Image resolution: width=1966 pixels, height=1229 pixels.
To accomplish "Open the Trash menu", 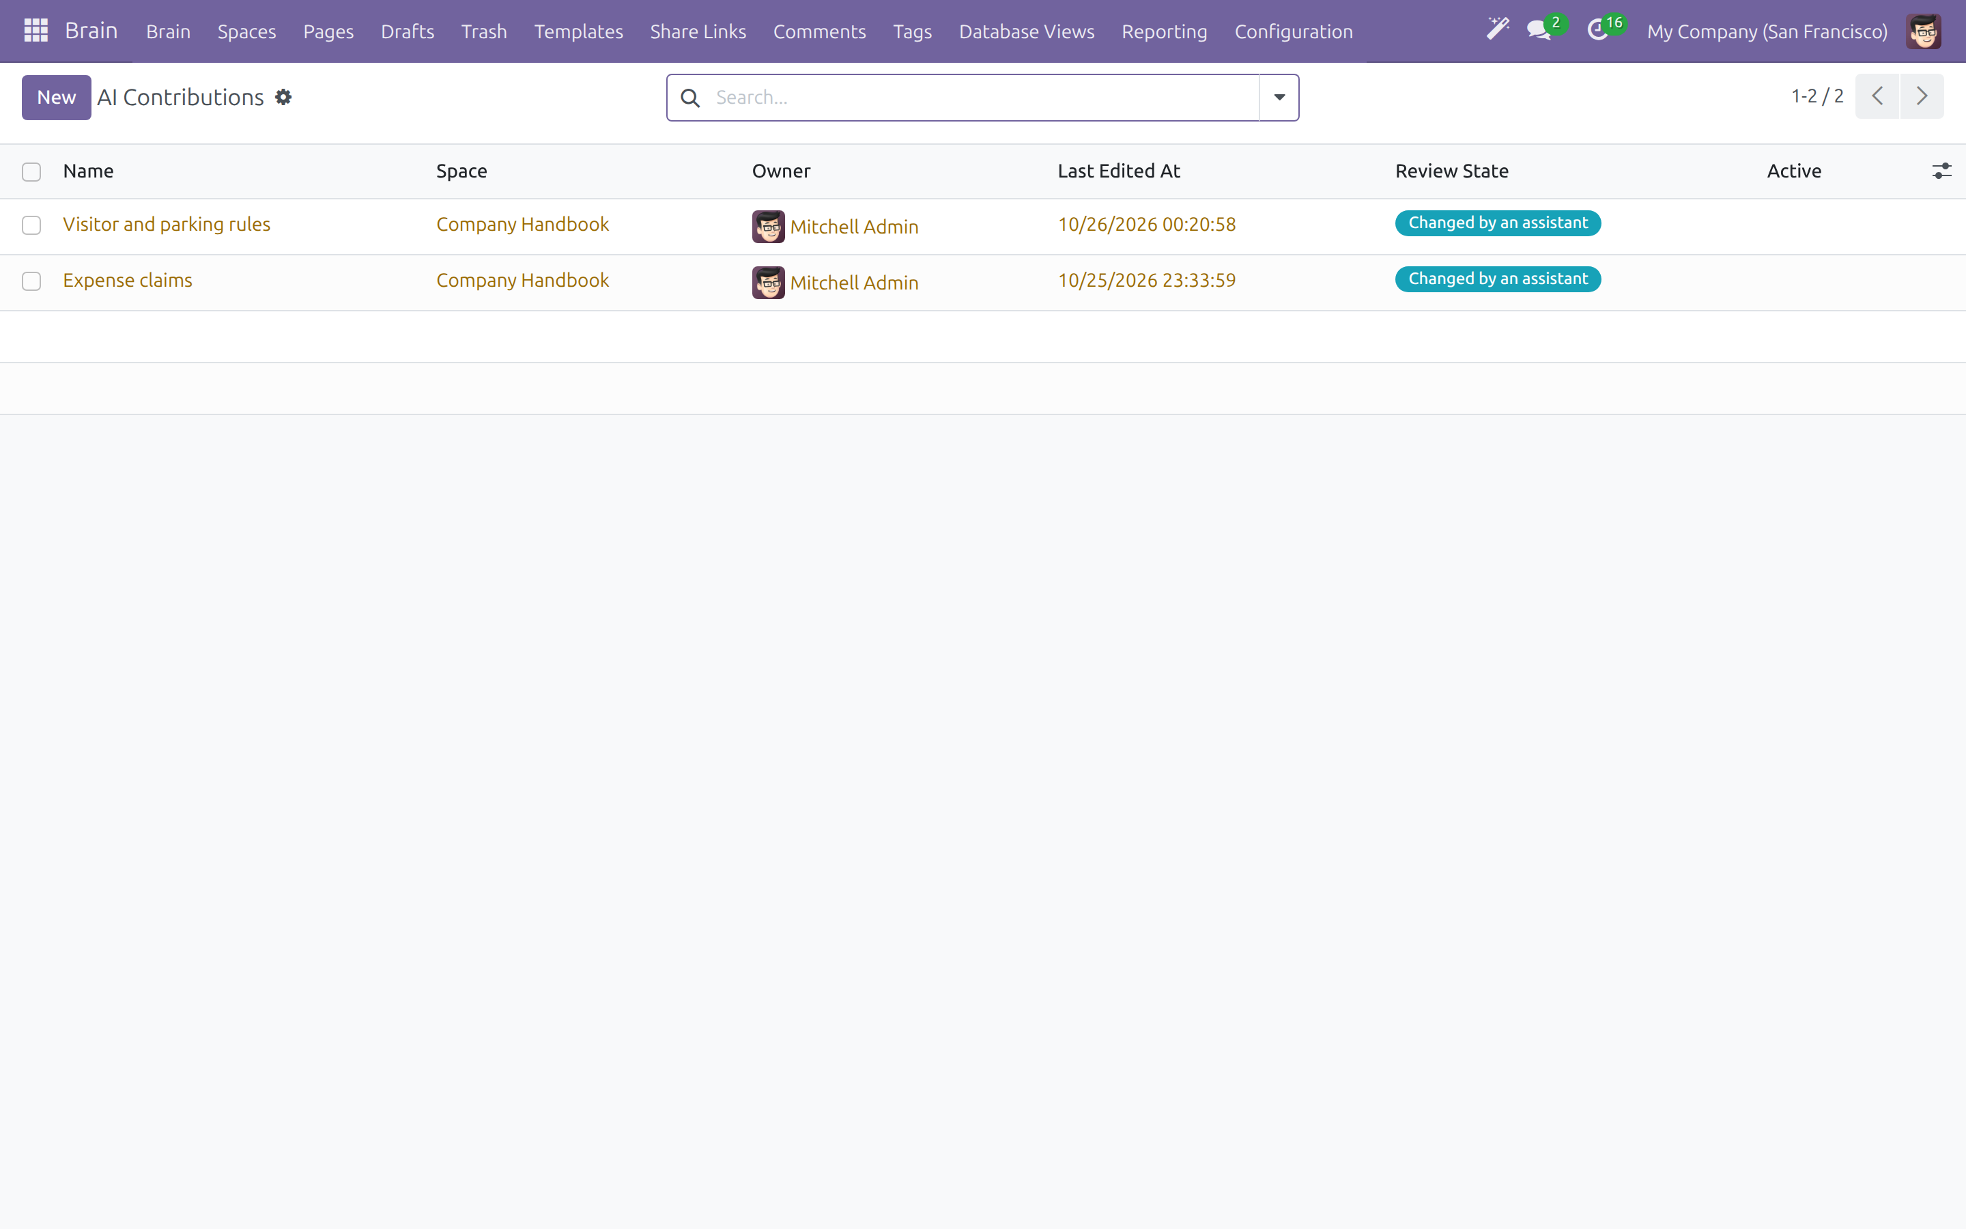I will (x=484, y=31).
